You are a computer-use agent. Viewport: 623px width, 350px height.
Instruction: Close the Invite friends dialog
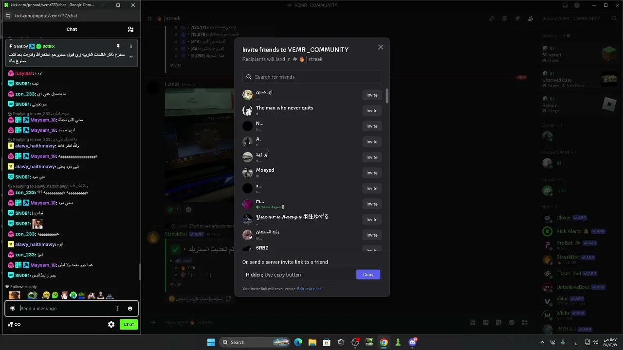click(381, 47)
